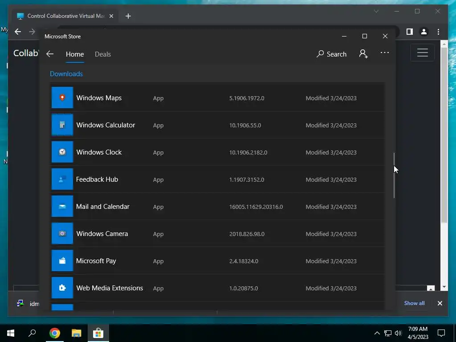Open the Action Center notifications icon
Viewport: 456px width, 342px height.
coord(441,333)
